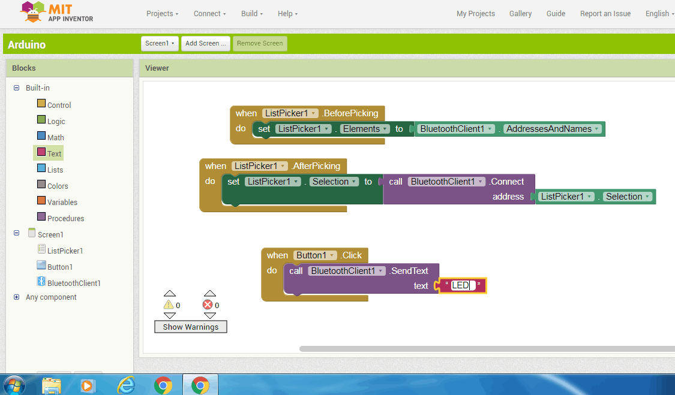Collapse the Screen1 component tree
Viewport: 675px width, 395px height.
(x=16, y=233)
